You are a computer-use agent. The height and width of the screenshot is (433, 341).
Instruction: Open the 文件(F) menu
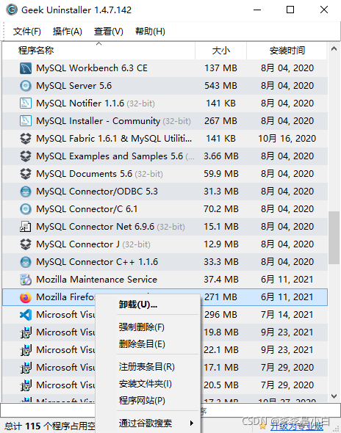27,32
